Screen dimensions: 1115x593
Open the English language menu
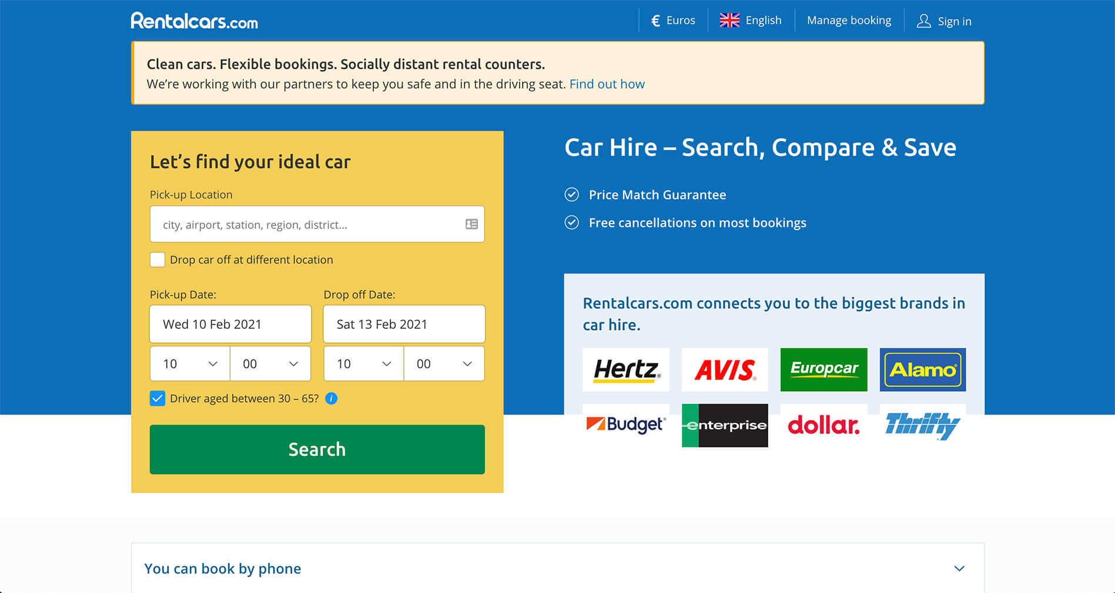751,21
